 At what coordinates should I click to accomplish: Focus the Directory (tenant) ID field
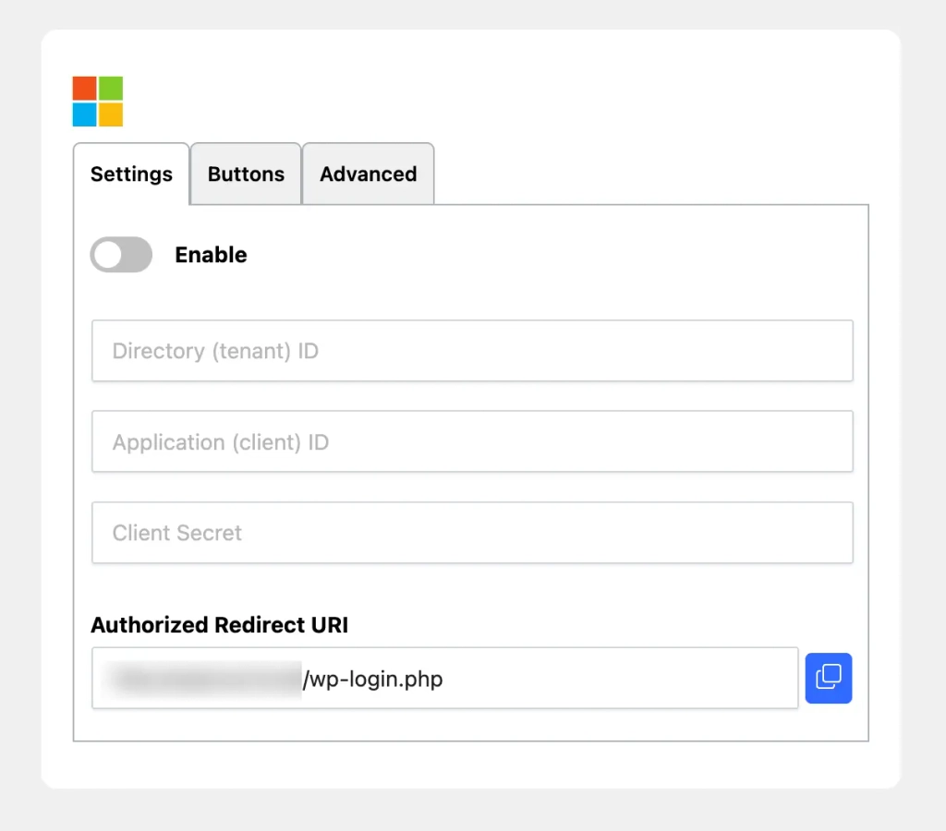(x=472, y=350)
